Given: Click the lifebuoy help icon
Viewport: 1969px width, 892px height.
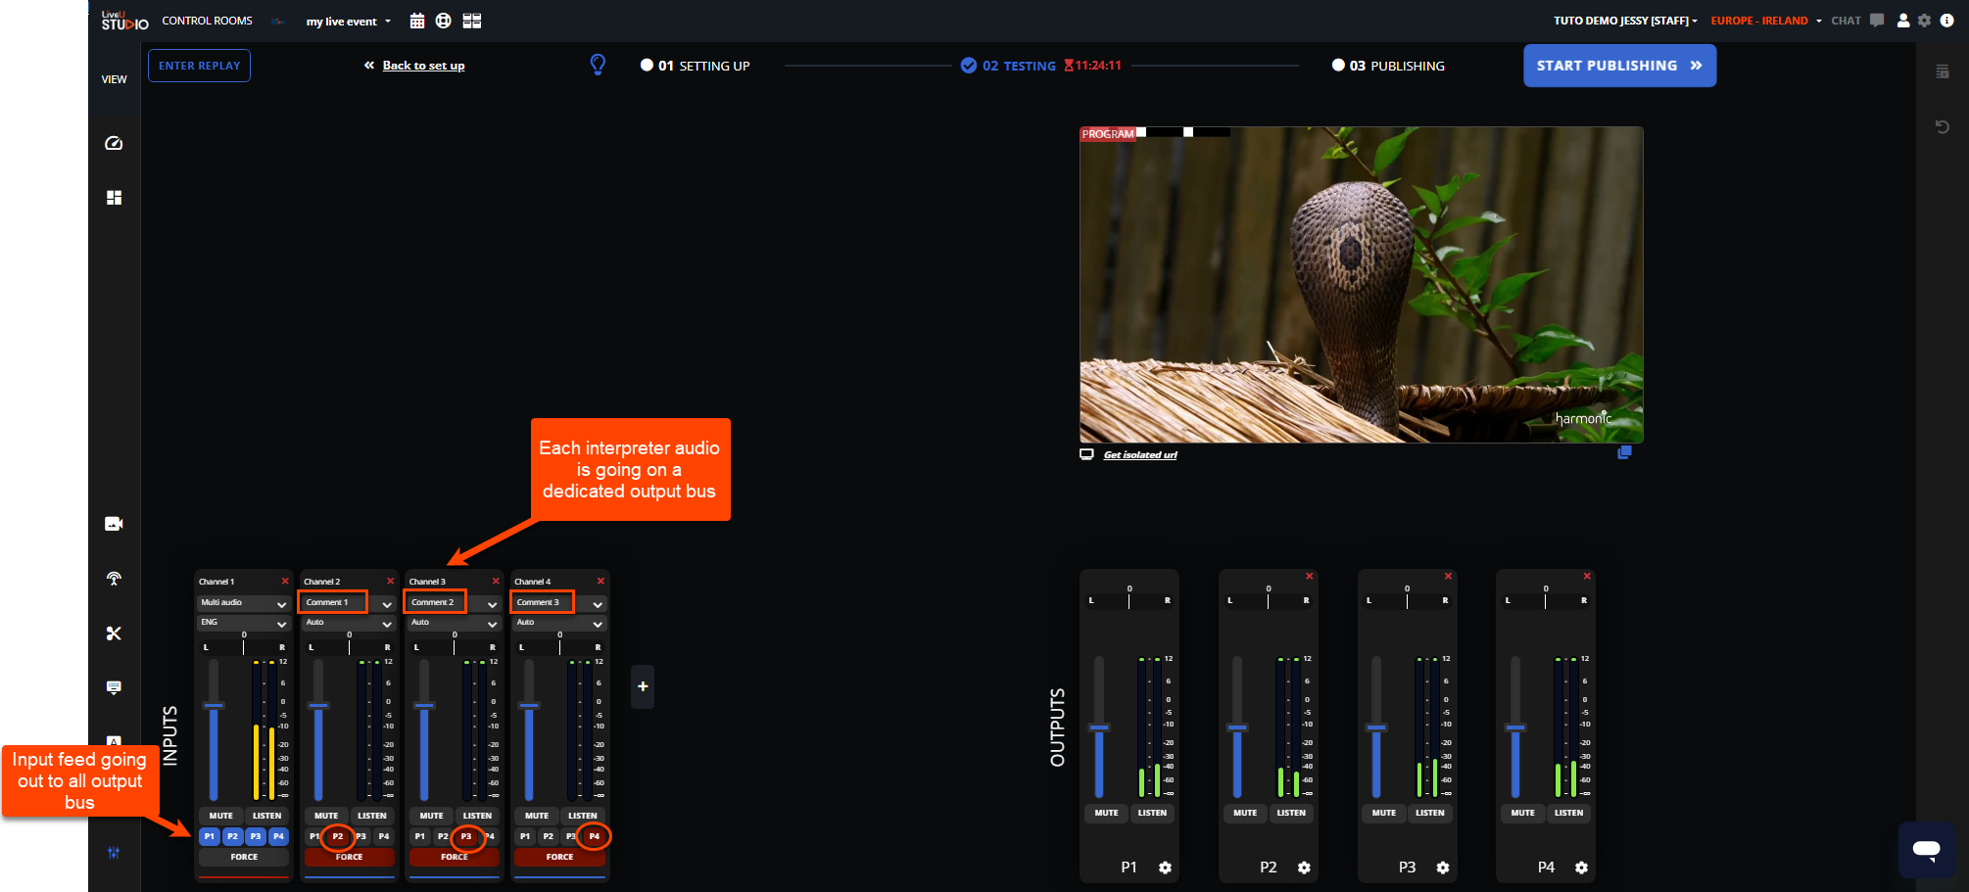Looking at the screenshot, I should (444, 21).
